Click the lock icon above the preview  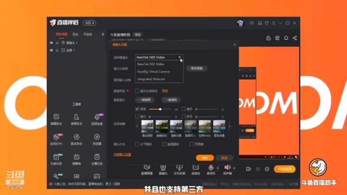coord(268,38)
